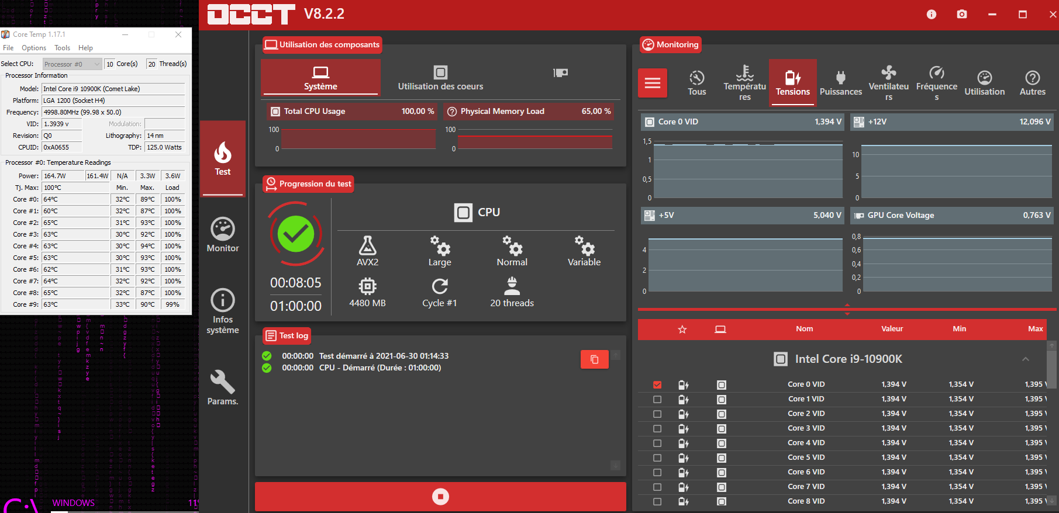Switch to Utilisation des coeurs tab
This screenshot has width=1059, height=513.
click(440, 78)
